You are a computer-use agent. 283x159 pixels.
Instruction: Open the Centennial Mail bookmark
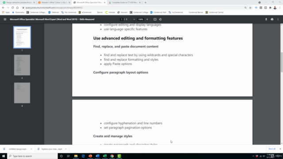[x=158, y=12]
